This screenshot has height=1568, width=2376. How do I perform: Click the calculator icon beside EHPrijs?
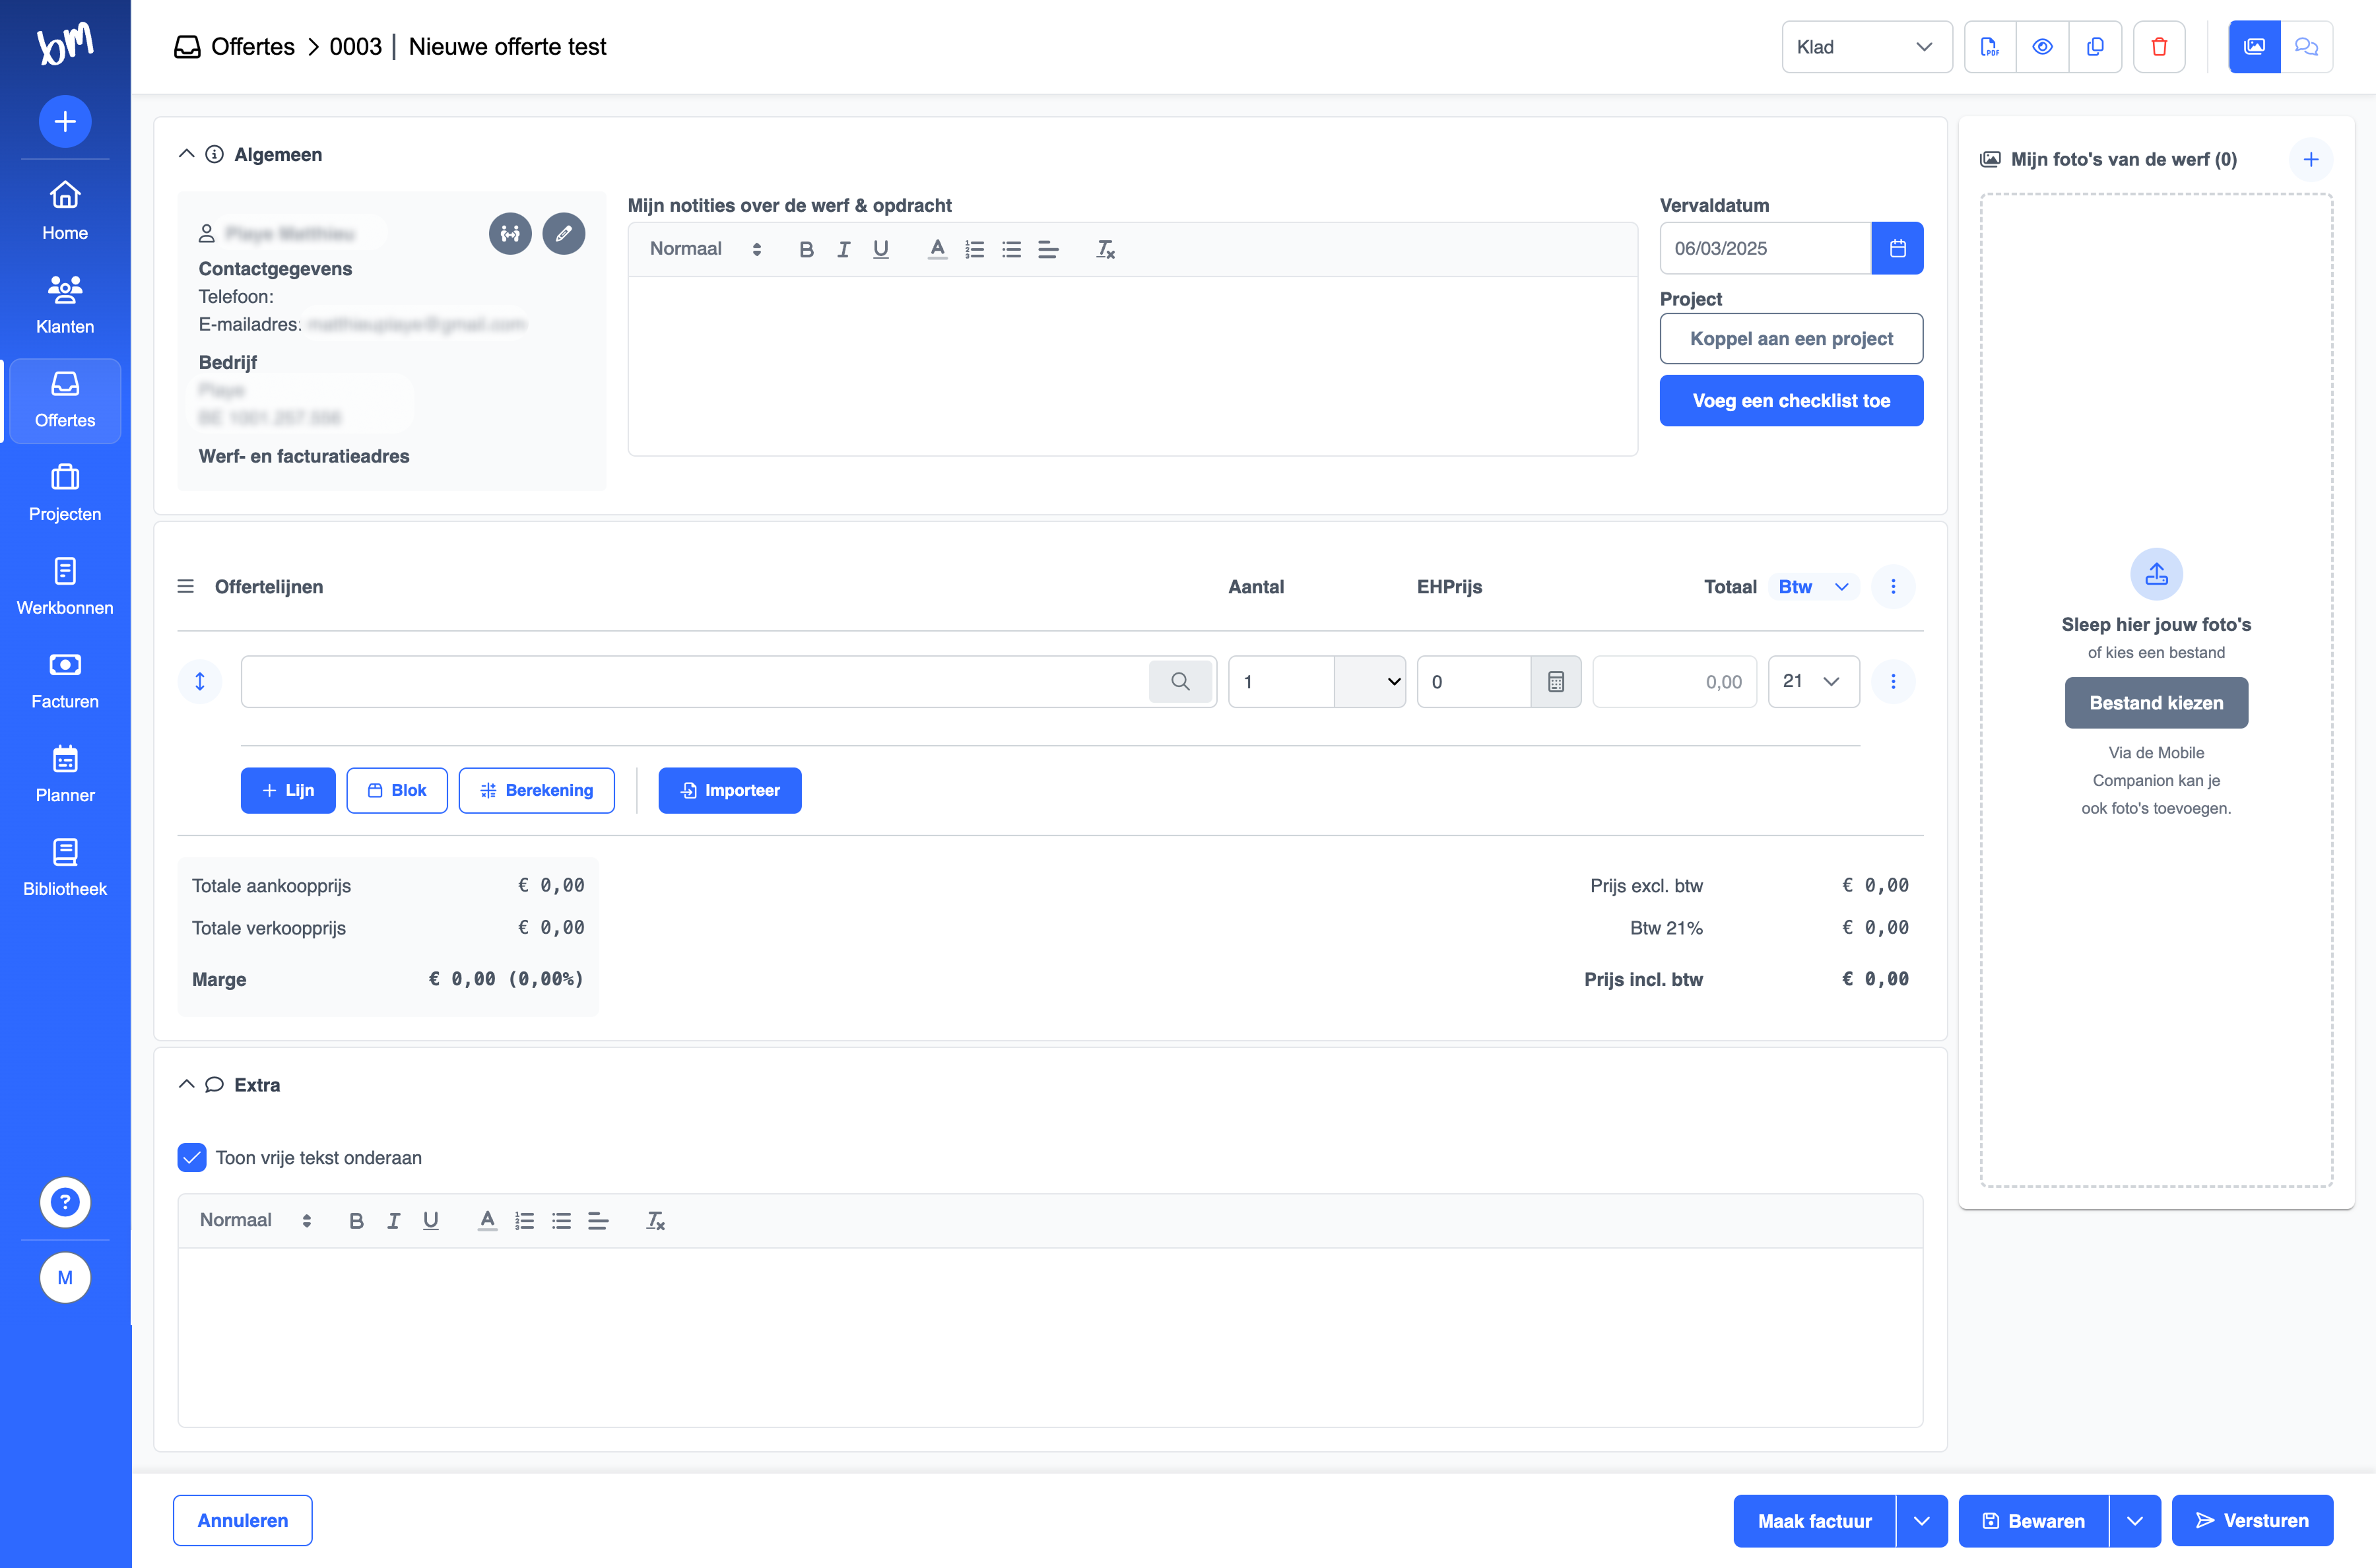tap(1556, 682)
